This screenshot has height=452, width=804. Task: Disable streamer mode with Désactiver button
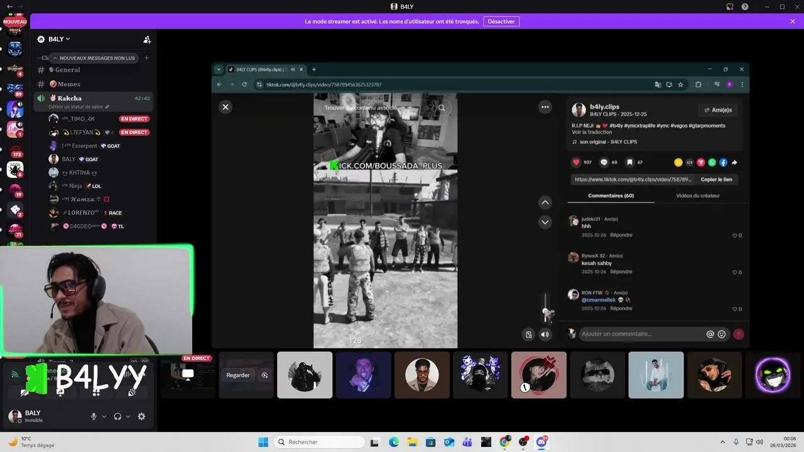(501, 21)
